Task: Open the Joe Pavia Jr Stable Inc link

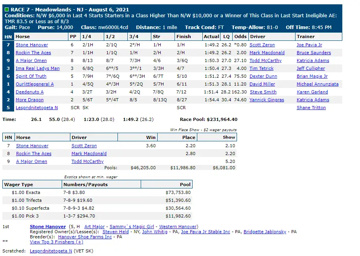Action: [206, 232]
